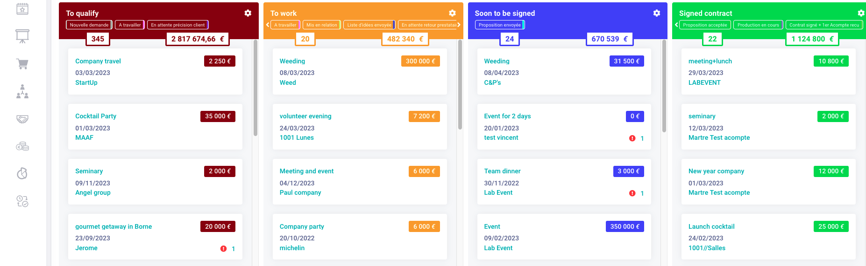Open the calendar icon in the sidebar
The image size is (866, 266).
point(22,8)
